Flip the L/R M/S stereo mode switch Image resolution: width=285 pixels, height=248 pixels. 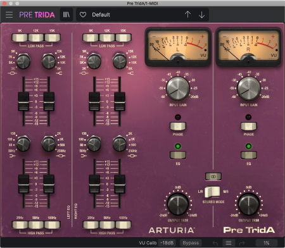click(x=212, y=192)
